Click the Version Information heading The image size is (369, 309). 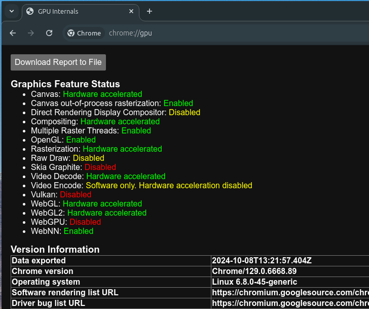pos(55,250)
